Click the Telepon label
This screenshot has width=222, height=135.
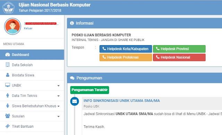pos(78,47)
